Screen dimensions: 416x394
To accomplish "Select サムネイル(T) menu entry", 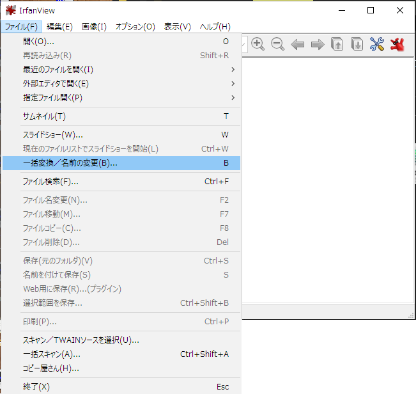I will (121, 116).
